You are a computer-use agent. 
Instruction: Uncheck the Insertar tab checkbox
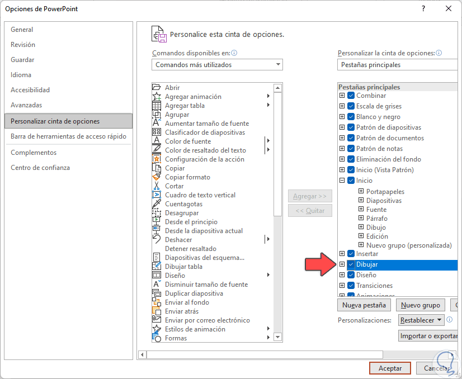[351, 254]
